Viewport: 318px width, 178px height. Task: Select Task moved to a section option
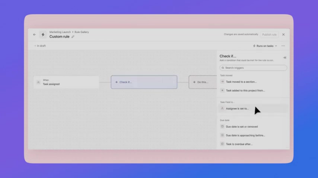click(241, 82)
